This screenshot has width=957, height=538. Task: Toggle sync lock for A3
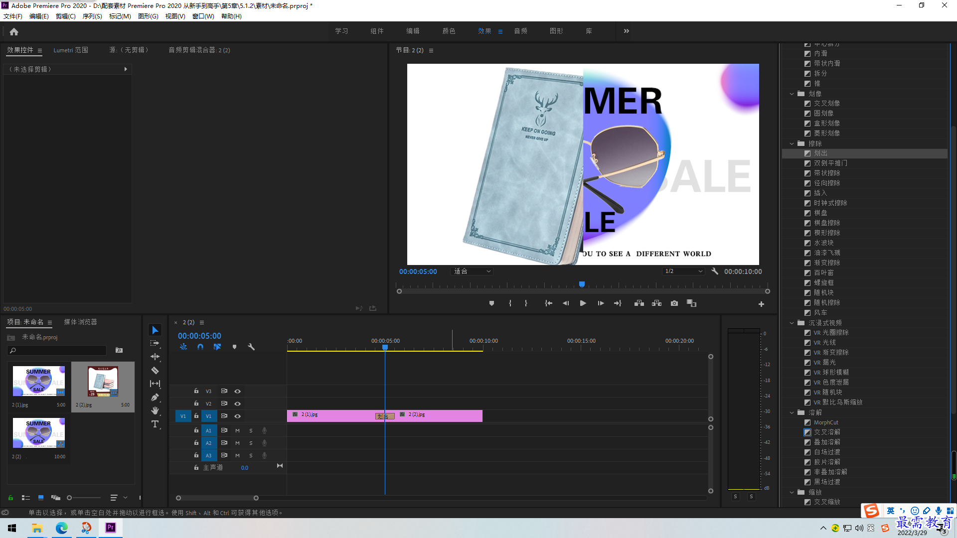tap(224, 455)
